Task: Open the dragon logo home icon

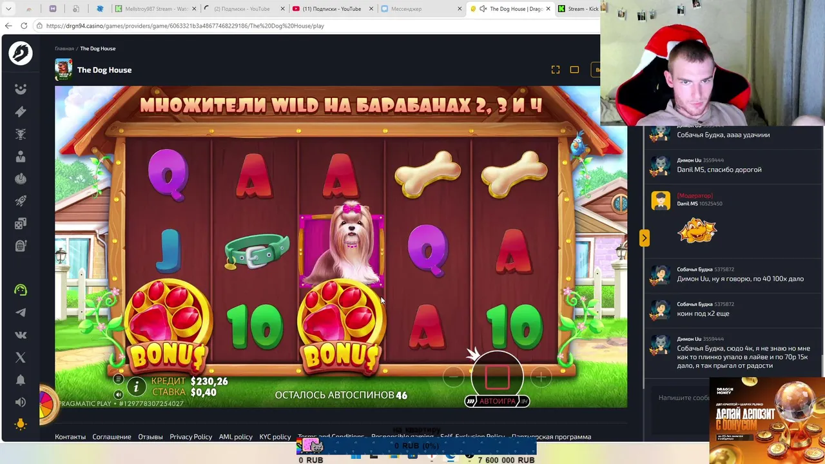Action: pos(21,53)
